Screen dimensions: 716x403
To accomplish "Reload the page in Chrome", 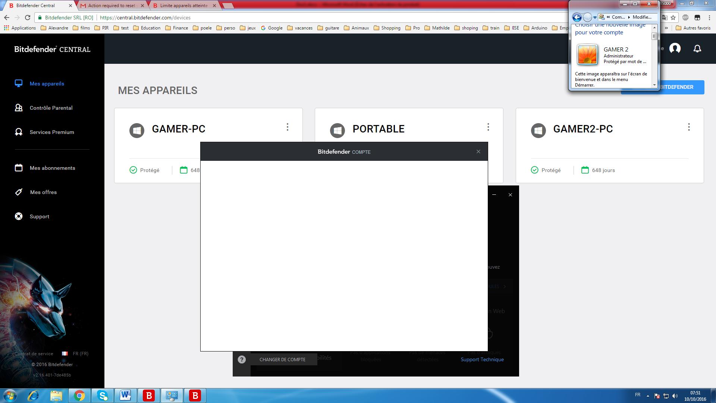I will coord(28,18).
